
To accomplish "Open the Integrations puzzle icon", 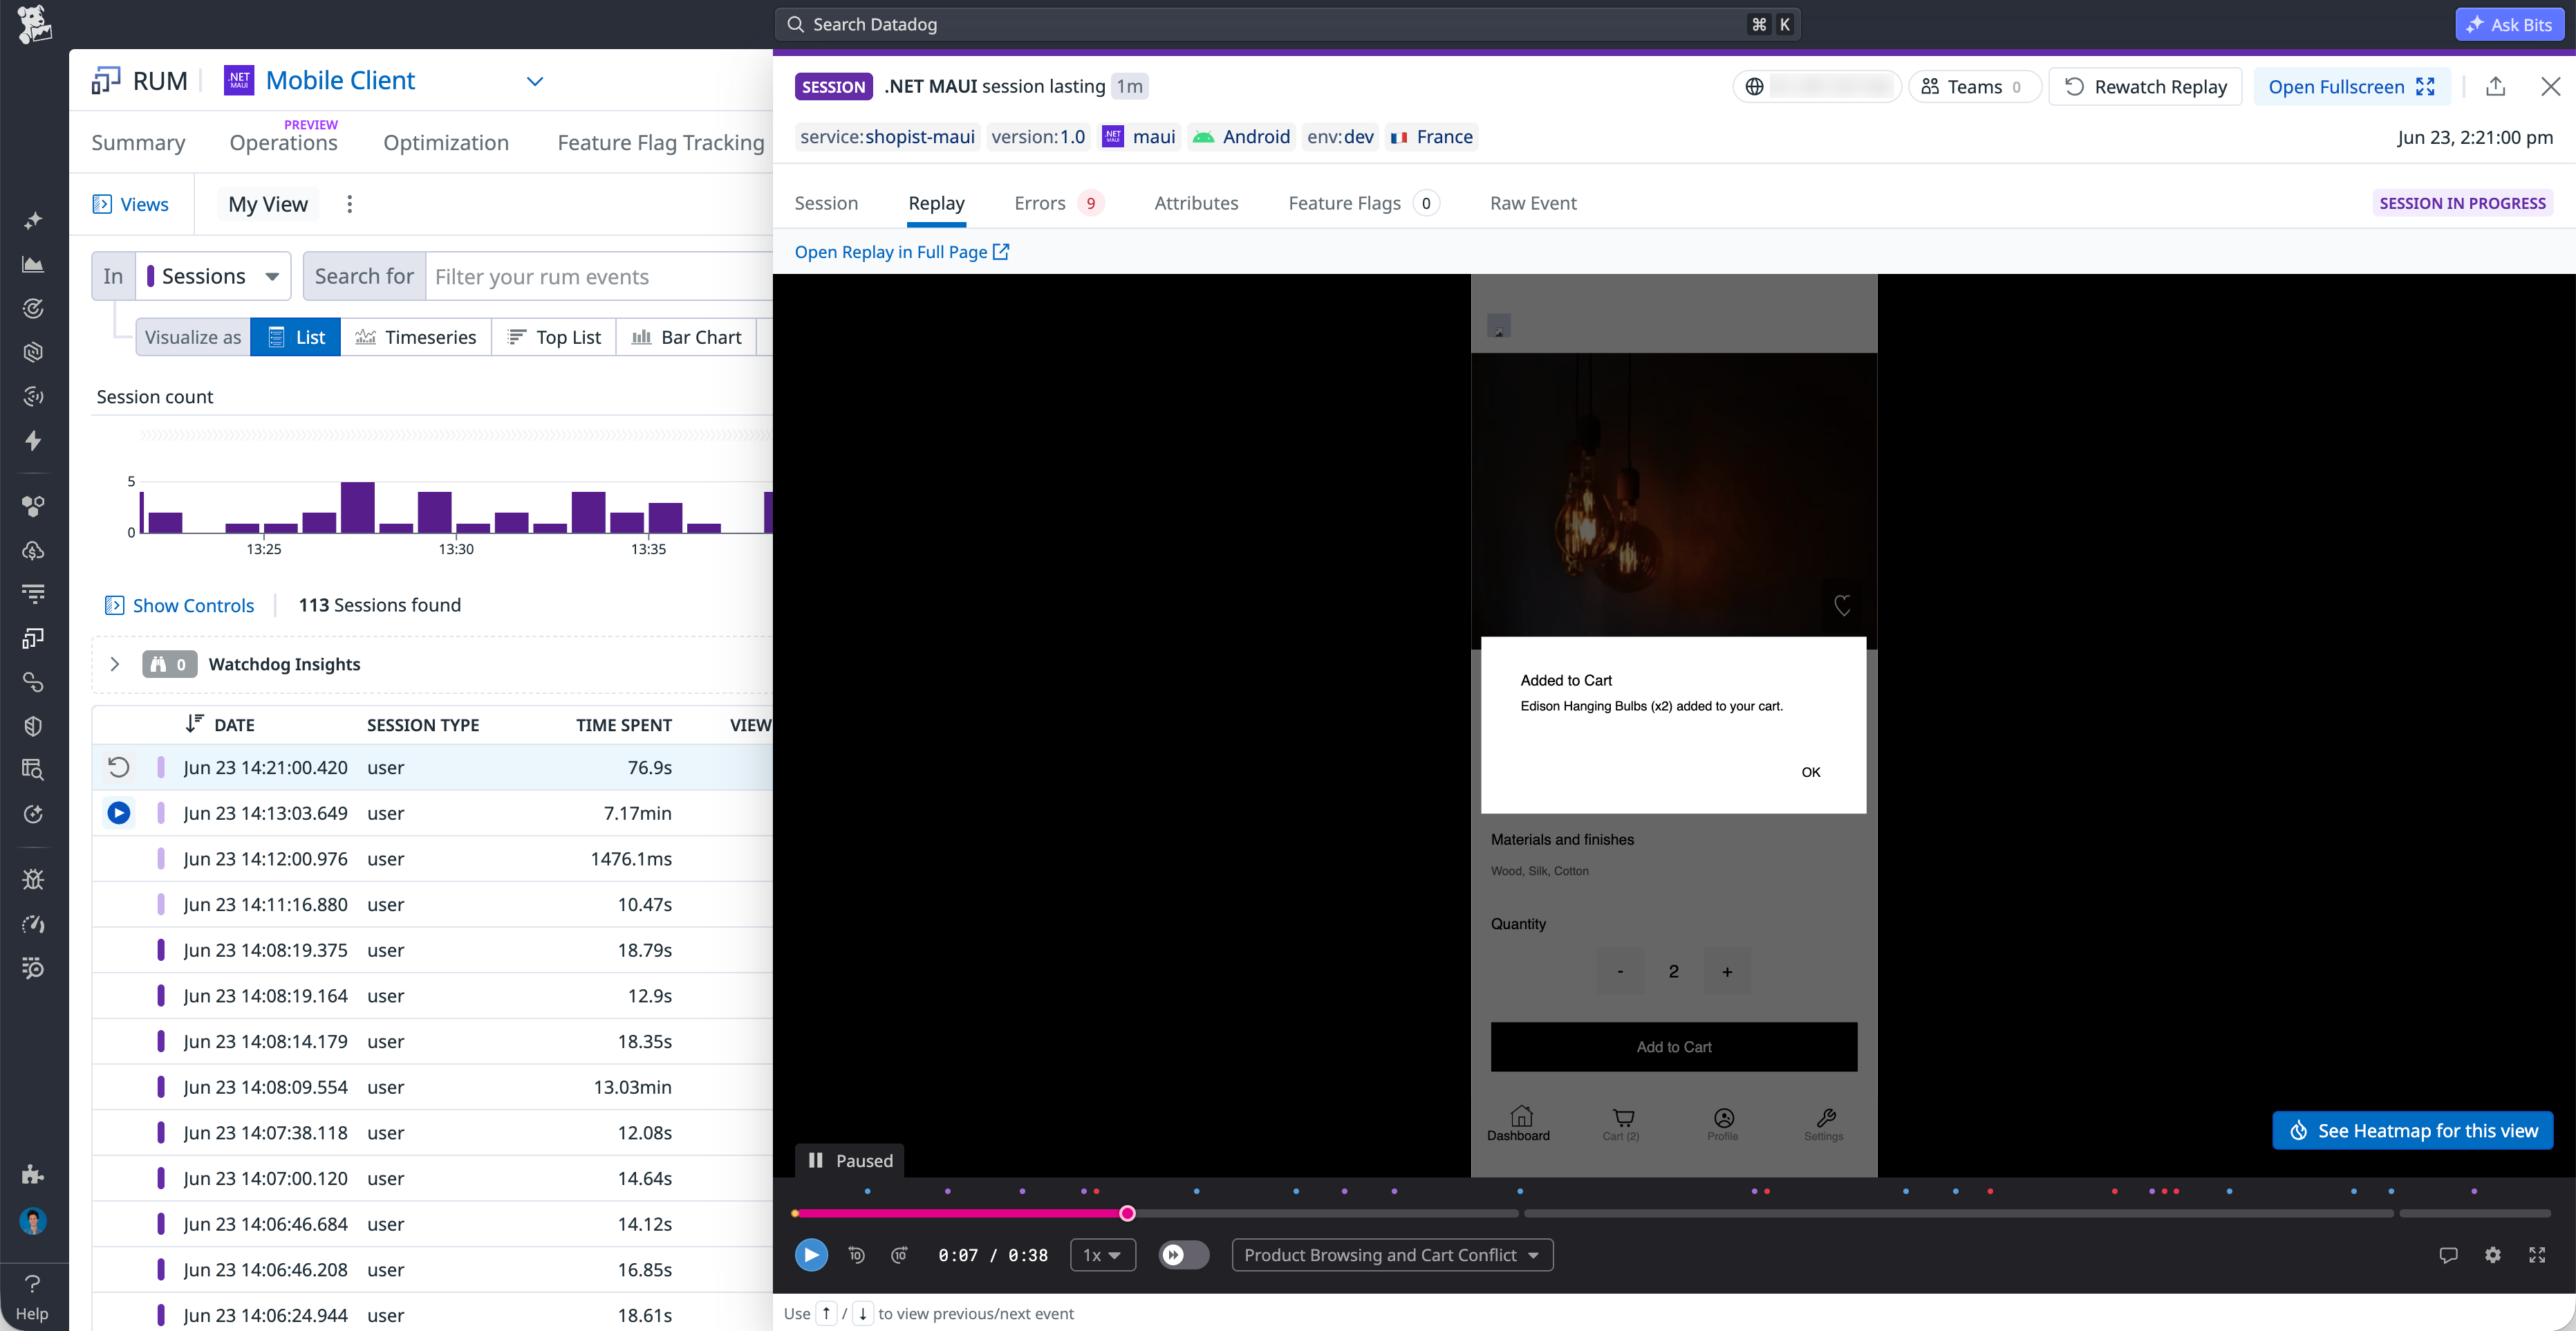I will 33,1174.
